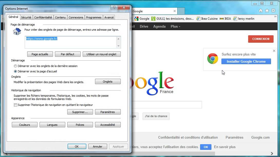Image resolution: width=280 pixels, height=157 pixels.
Task: Open the leroy merlin bookmark
Action: point(244,19)
